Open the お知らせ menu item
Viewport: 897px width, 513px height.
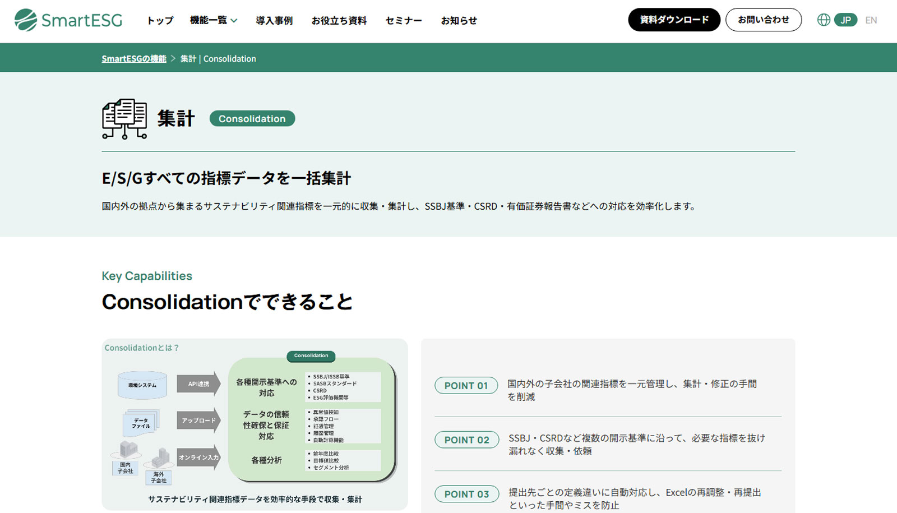(459, 20)
